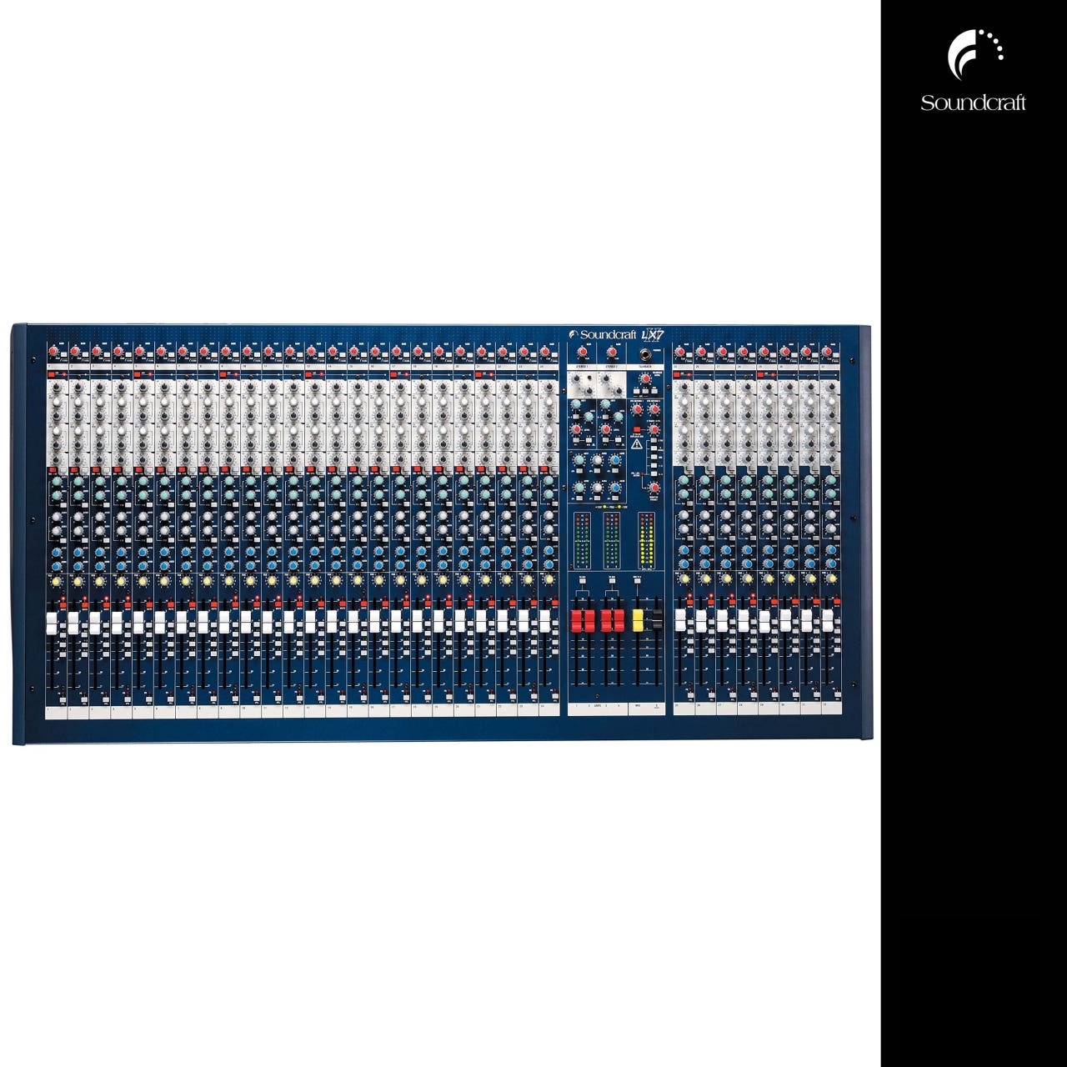The width and height of the screenshot is (1067, 1067).
Task: Click channel 32 red gain knob at top right
Action: click(828, 351)
